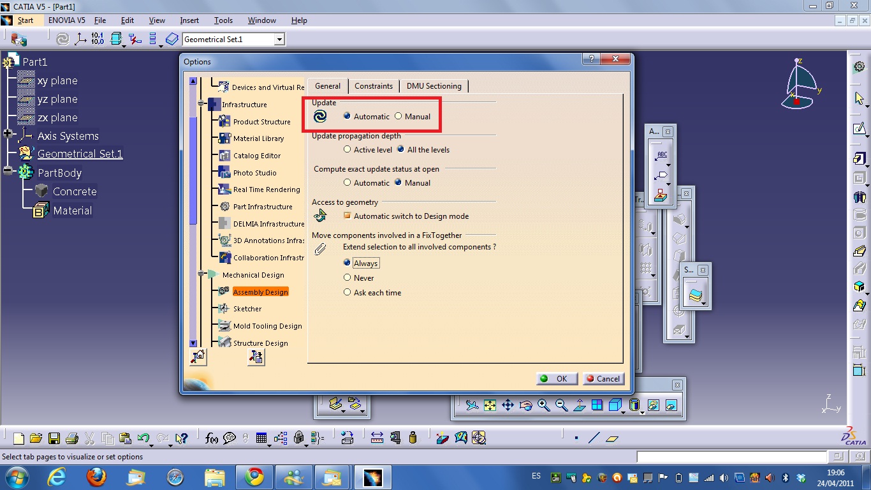Switch to the DMU Sectioning tab
871x490 pixels.
pyautogui.click(x=434, y=86)
